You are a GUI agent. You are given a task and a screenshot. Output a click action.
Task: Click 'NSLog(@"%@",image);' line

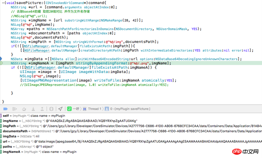(x=40, y=76)
